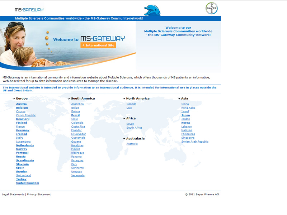
Task: Select the Costa Rica link
Action: 78,126
